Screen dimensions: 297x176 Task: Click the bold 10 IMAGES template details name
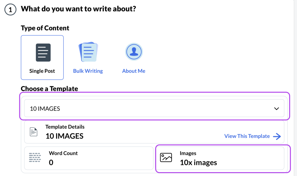64,136
